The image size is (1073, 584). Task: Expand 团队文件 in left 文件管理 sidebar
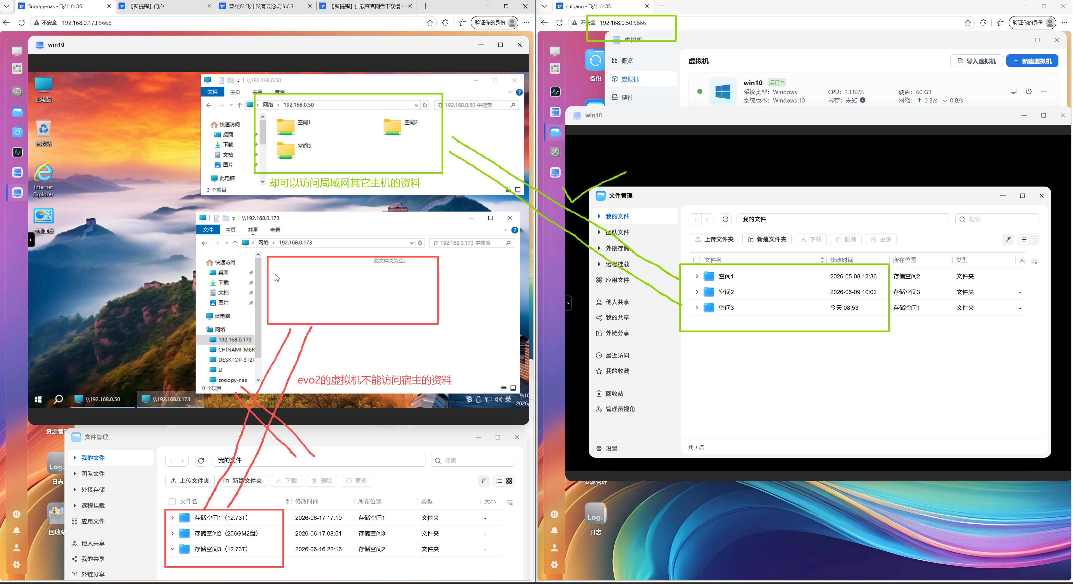point(75,474)
